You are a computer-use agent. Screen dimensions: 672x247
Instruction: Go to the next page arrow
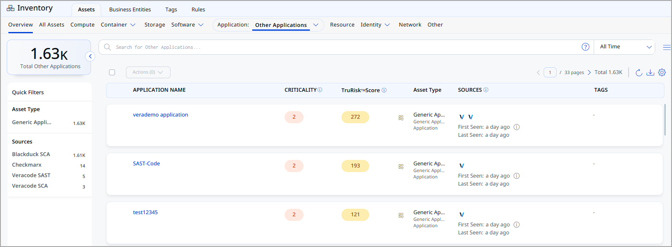click(589, 72)
